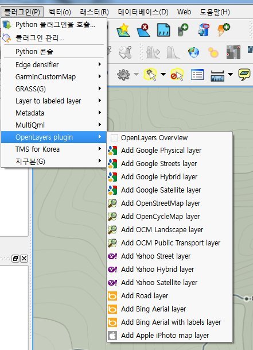
Task: Choose 플러그인 관리... menu entry
Action: point(54,38)
